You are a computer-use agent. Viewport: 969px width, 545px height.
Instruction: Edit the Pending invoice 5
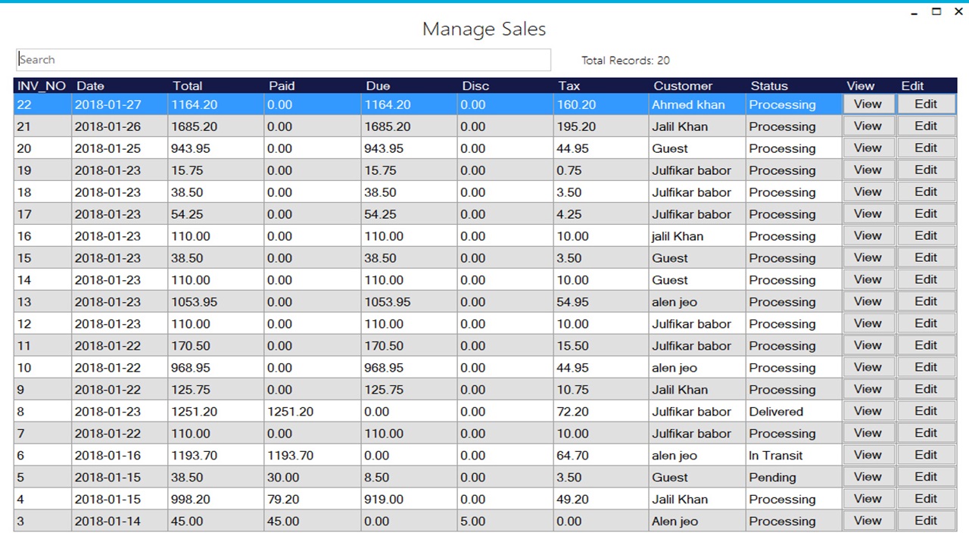[927, 477]
